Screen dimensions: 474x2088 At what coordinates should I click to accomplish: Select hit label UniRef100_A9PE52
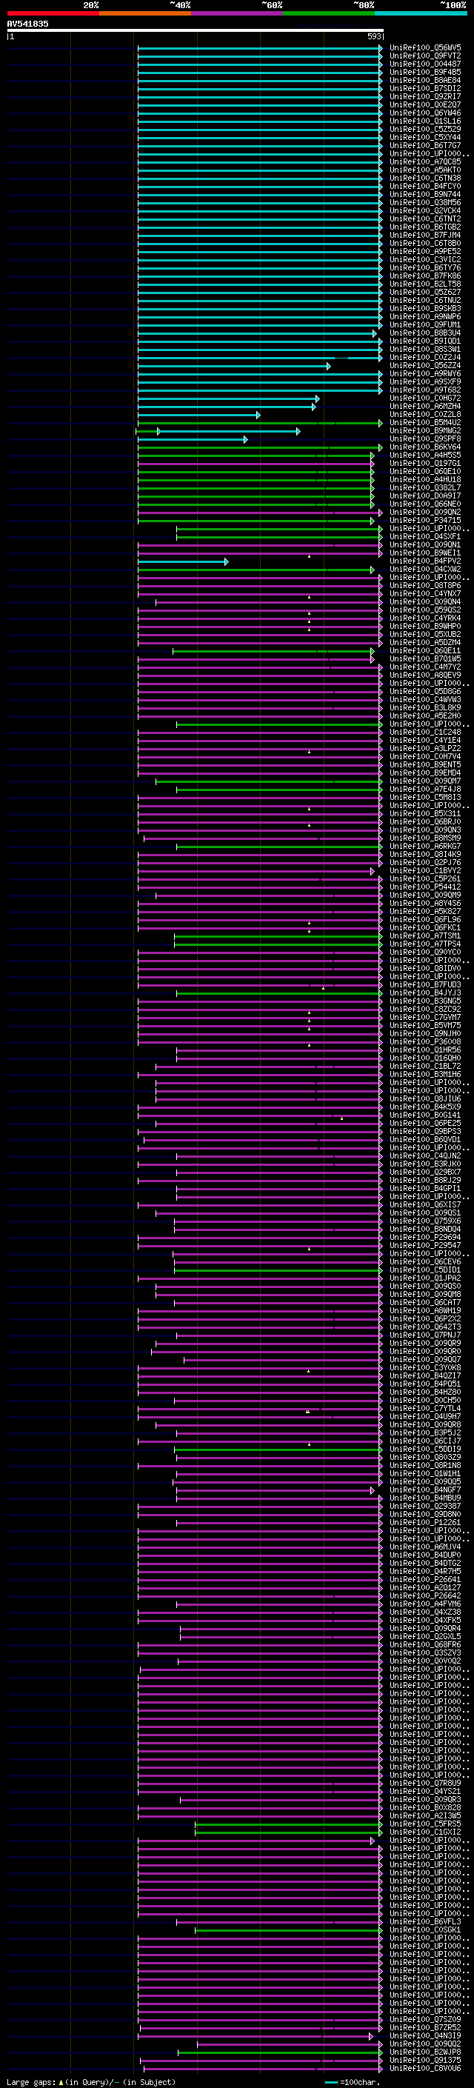[x=425, y=251]
